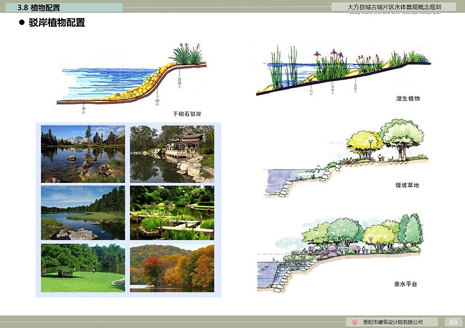Open the autumn foliage lake photo
This screenshot has width=465, height=328.
[171, 268]
